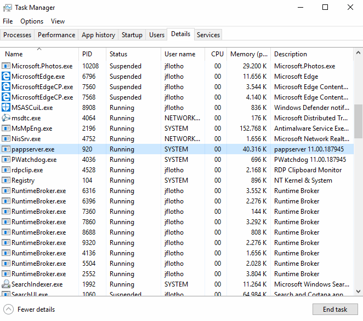Image resolution: width=363 pixels, height=321 pixels.
Task: Sort by the CPU column header
Action: [x=217, y=54]
